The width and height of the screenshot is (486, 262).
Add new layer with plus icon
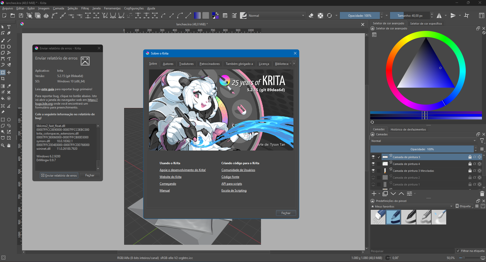pyautogui.click(x=374, y=194)
